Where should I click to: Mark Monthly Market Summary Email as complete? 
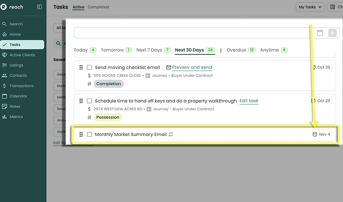[90, 135]
